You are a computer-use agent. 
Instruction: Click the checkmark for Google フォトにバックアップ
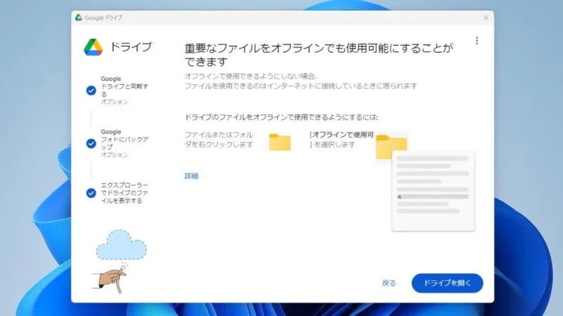pos(91,143)
